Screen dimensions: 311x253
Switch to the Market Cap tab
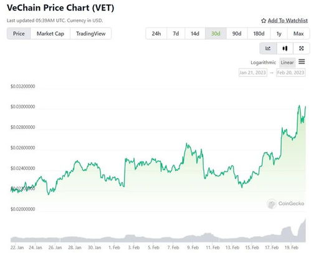tap(50, 34)
